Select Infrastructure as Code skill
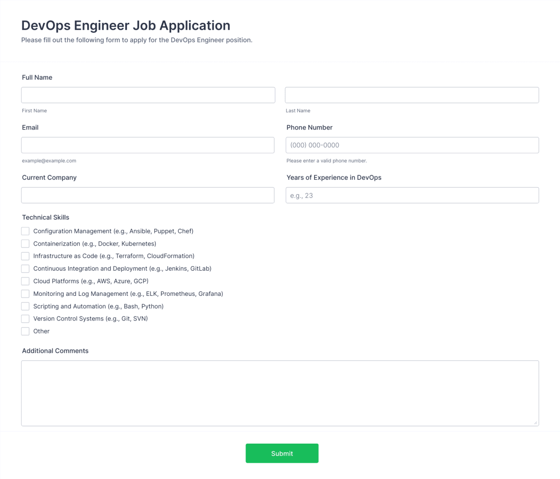 coord(25,256)
